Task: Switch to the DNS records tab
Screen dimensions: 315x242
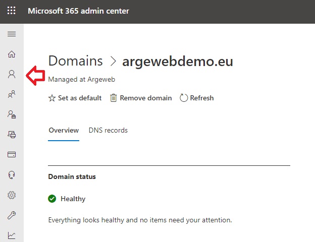Action: [108, 130]
